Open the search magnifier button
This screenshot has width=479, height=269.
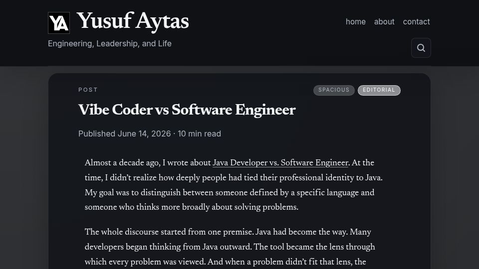pos(421,48)
